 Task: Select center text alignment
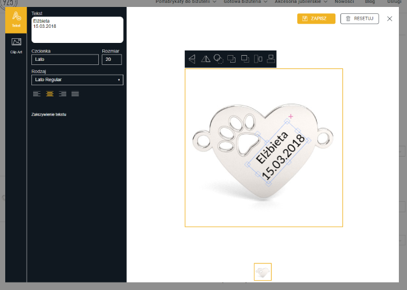tap(49, 93)
